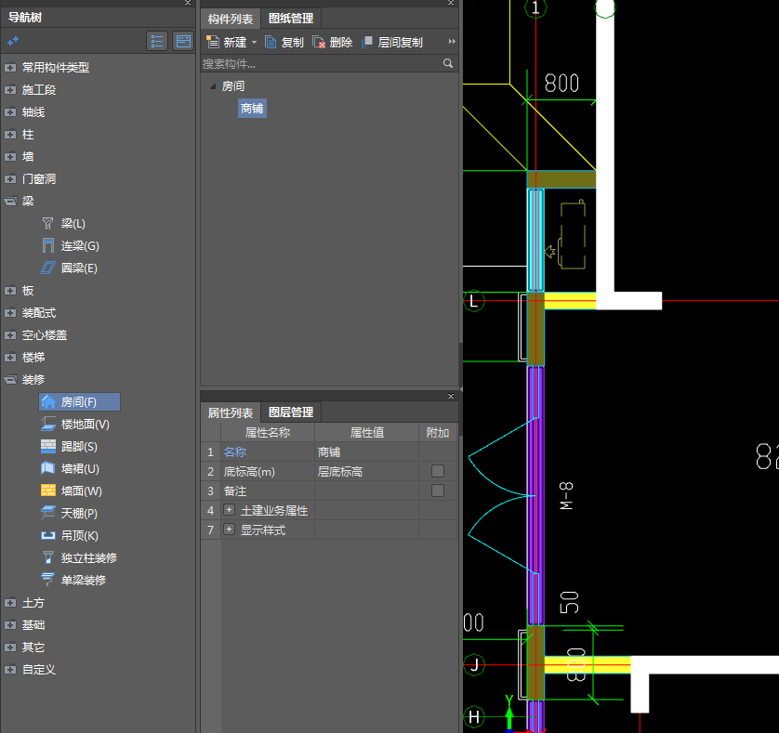Select the 圈梁(E) ring beam item
Screen dimensions: 779x733
pyautogui.click(x=69, y=268)
